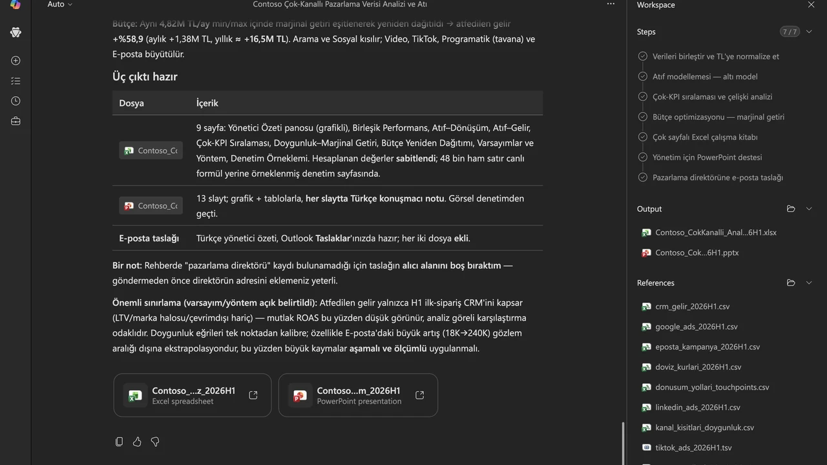The height and width of the screenshot is (465, 827).
Task: Start a new chat with plus icon
Action: click(x=16, y=61)
